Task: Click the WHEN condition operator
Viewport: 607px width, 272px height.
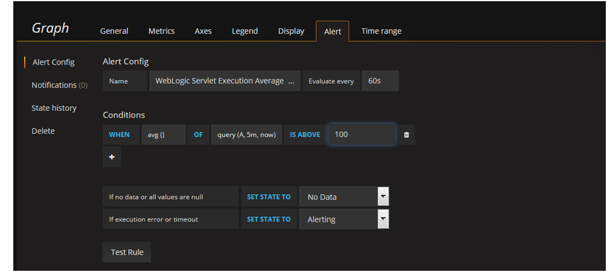Action: point(121,135)
